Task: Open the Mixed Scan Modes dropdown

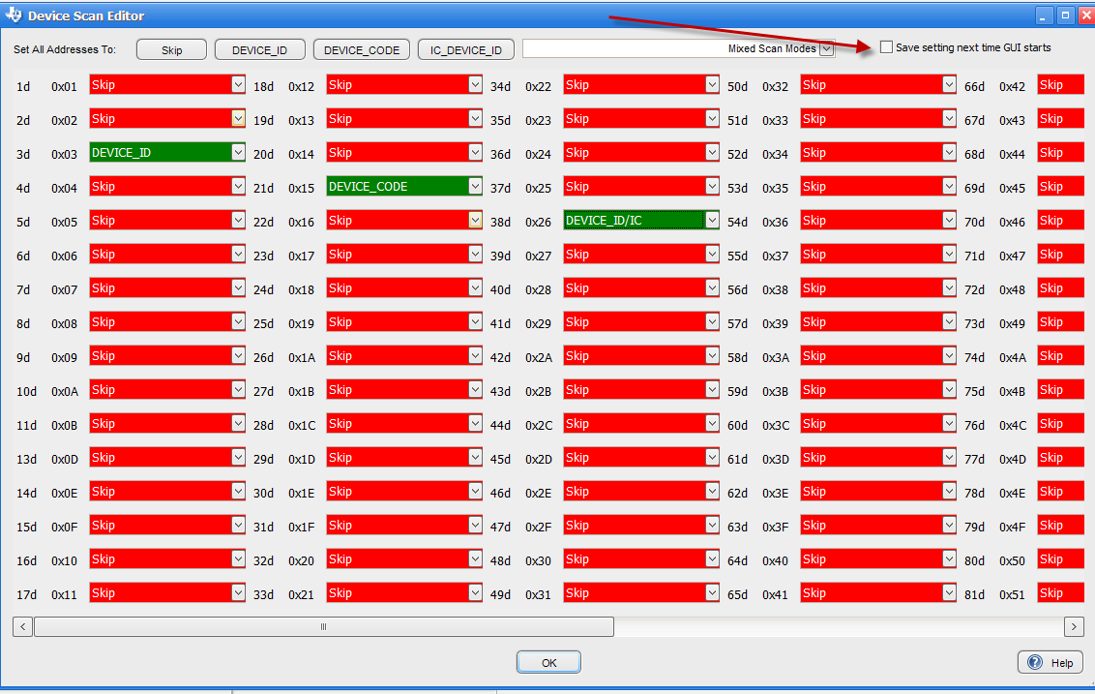Action: [827, 49]
